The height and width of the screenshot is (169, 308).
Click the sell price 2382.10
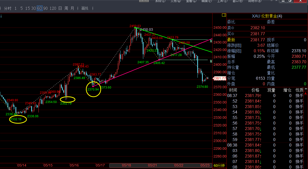tap(257, 28)
